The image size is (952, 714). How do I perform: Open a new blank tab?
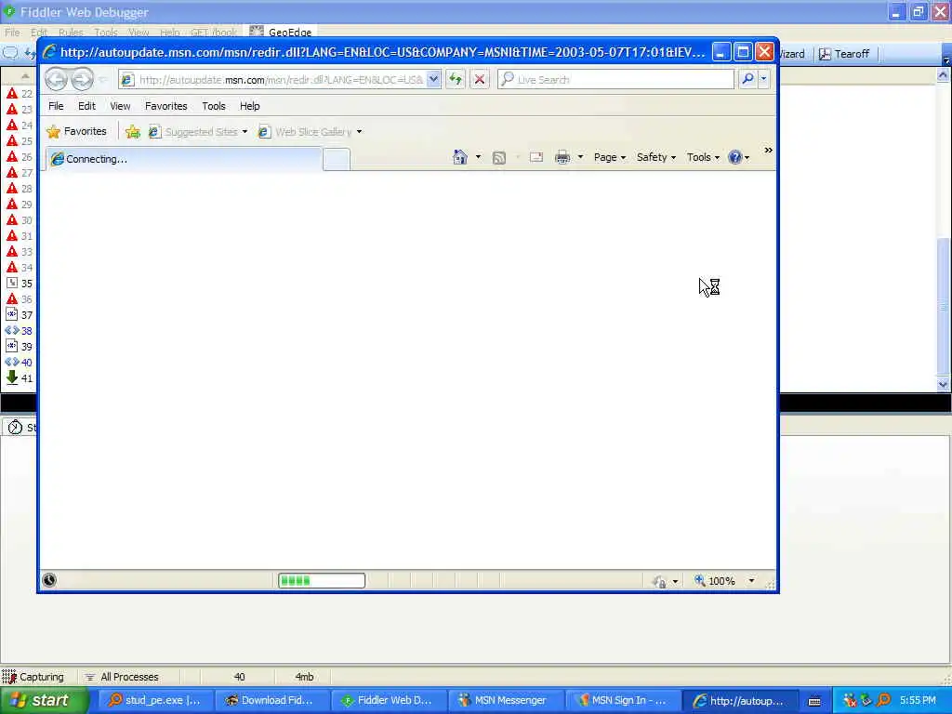click(337, 159)
